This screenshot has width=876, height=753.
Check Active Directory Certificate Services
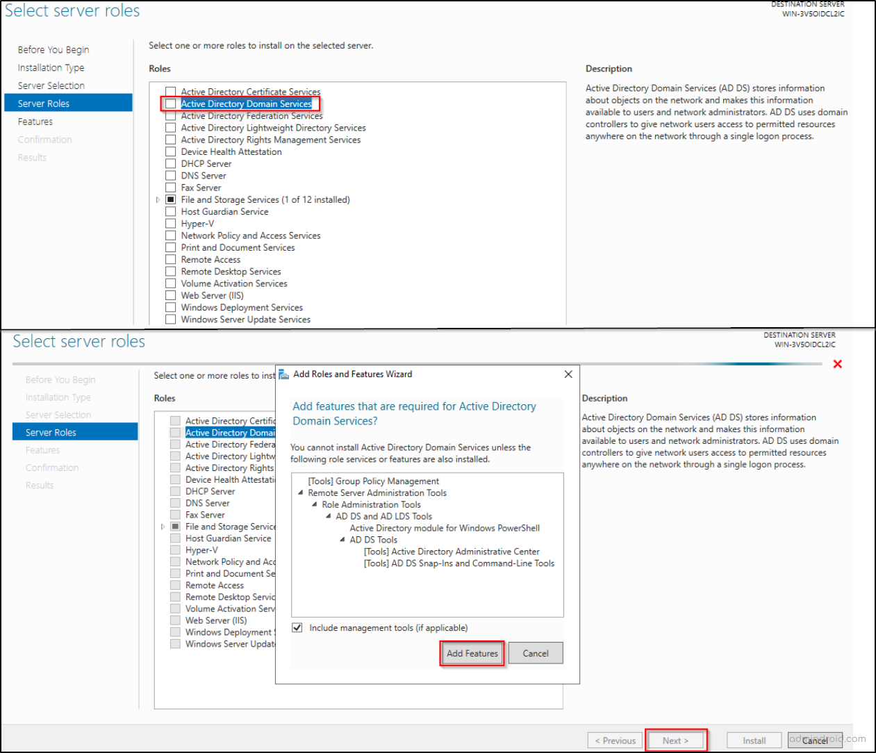coord(170,91)
